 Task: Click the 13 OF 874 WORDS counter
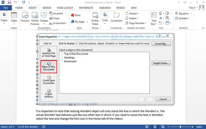click(28, 127)
